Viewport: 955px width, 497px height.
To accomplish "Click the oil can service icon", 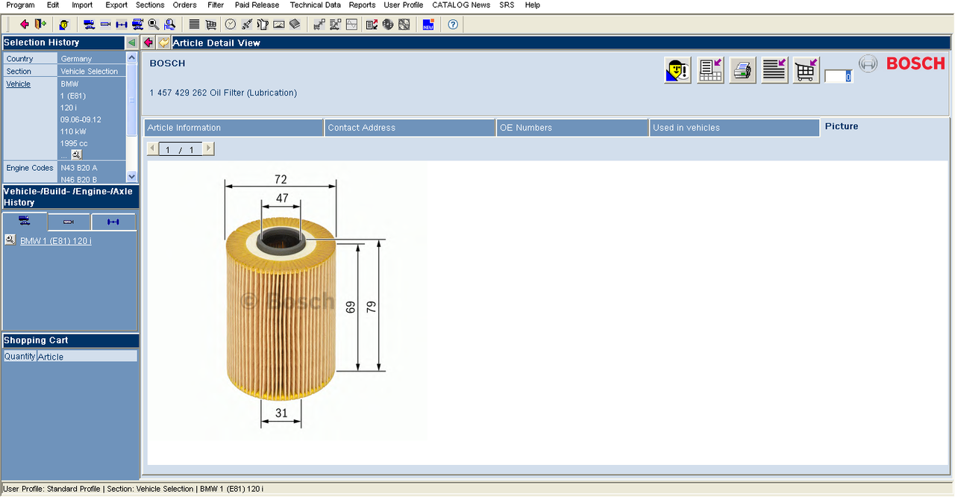I will point(263,25).
